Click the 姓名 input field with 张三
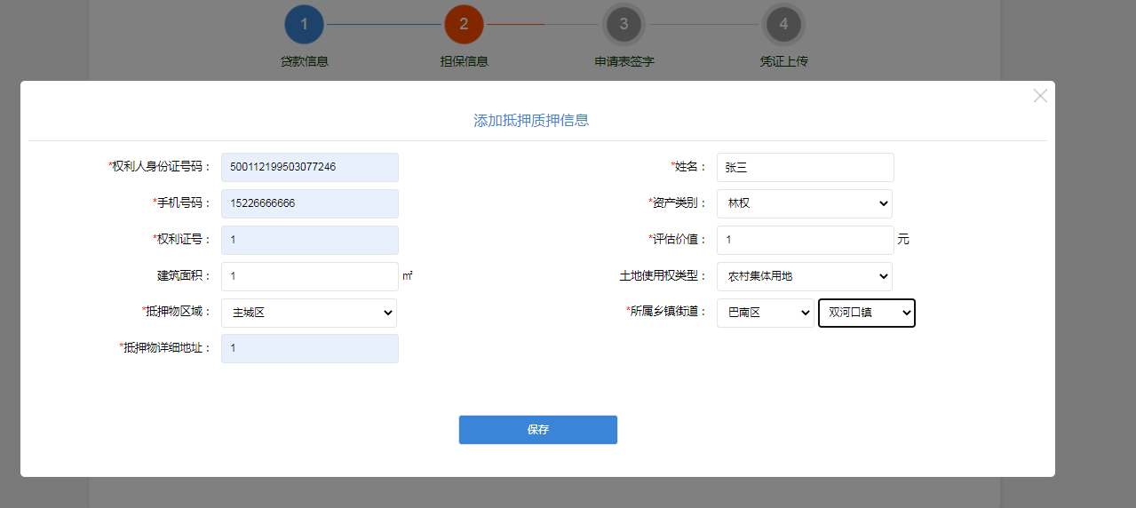Viewport: 1136px width, 508px height. [x=806, y=167]
